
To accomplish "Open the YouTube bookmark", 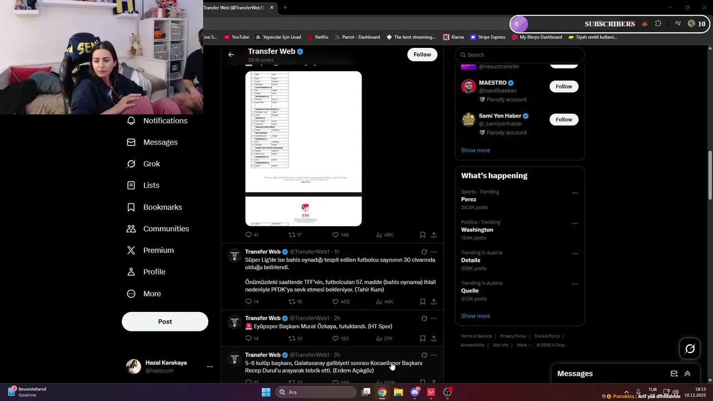I will click(x=236, y=37).
